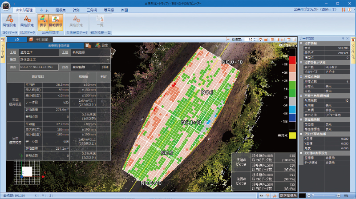This screenshot has height=199, width=356.
Task: Open 属性設定 for 設計データ in ribbon
Action: tap(10, 21)
